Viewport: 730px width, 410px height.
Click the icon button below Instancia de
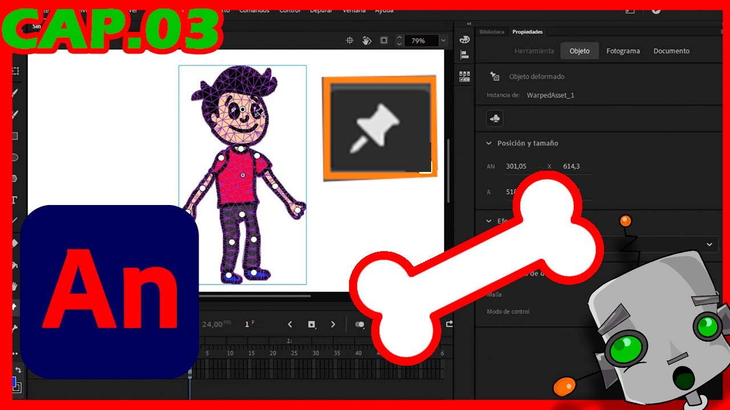pyautogui.click(x=494, y=118)
